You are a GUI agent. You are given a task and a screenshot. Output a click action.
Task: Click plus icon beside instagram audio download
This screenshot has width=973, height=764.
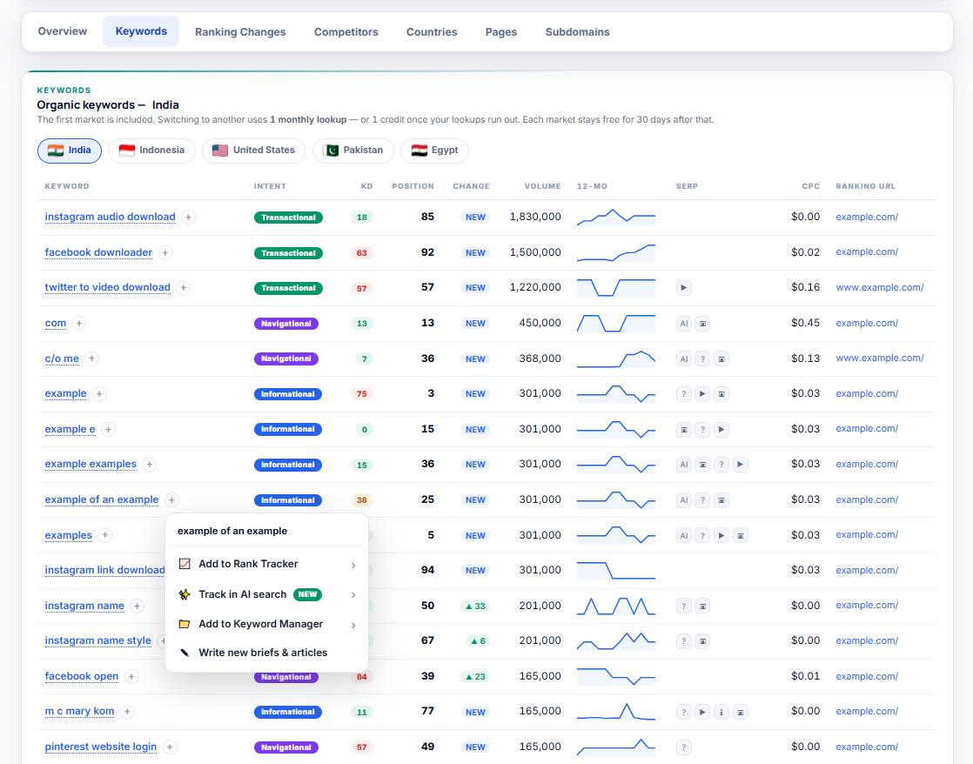pyautogui.click(x=188, y=218)
